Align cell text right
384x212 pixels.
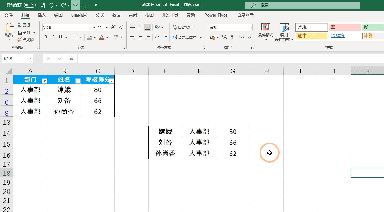[x=148, y=37]
